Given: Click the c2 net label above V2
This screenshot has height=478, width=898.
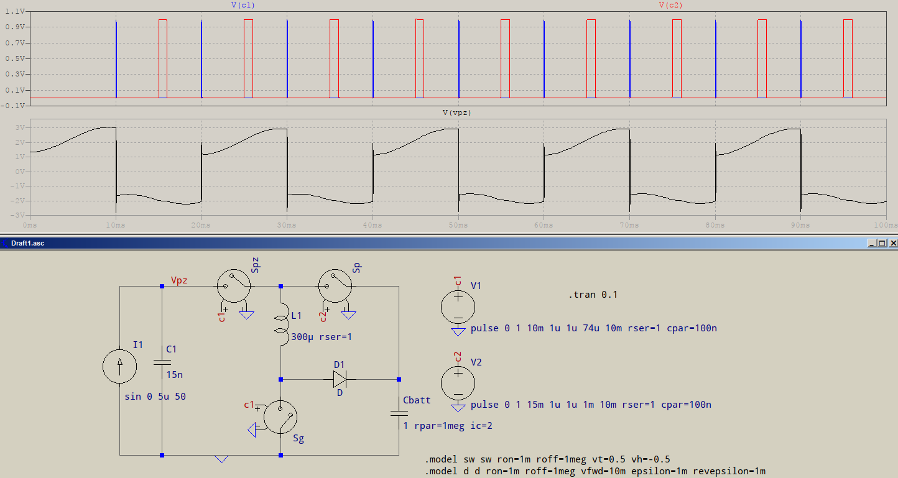Looking at the screenshot, I should pos(457,357).
